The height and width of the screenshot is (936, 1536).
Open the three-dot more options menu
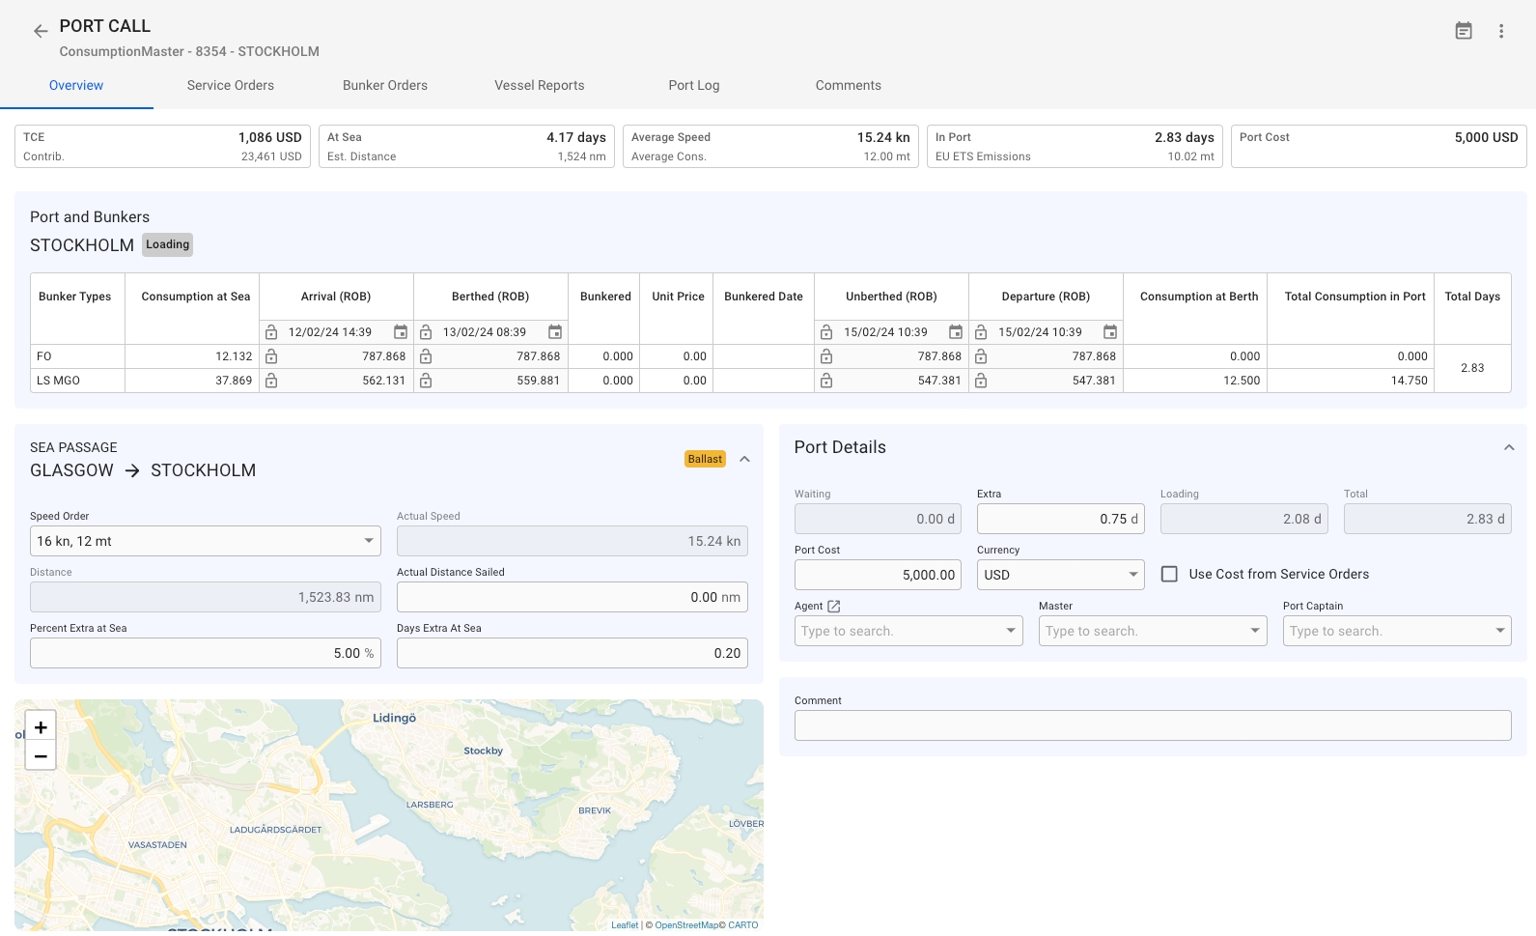pos(1501,31)
